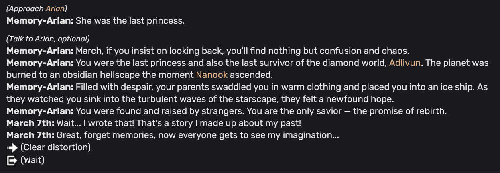Click the first bold 'March 7th:' speaker name

30,123
